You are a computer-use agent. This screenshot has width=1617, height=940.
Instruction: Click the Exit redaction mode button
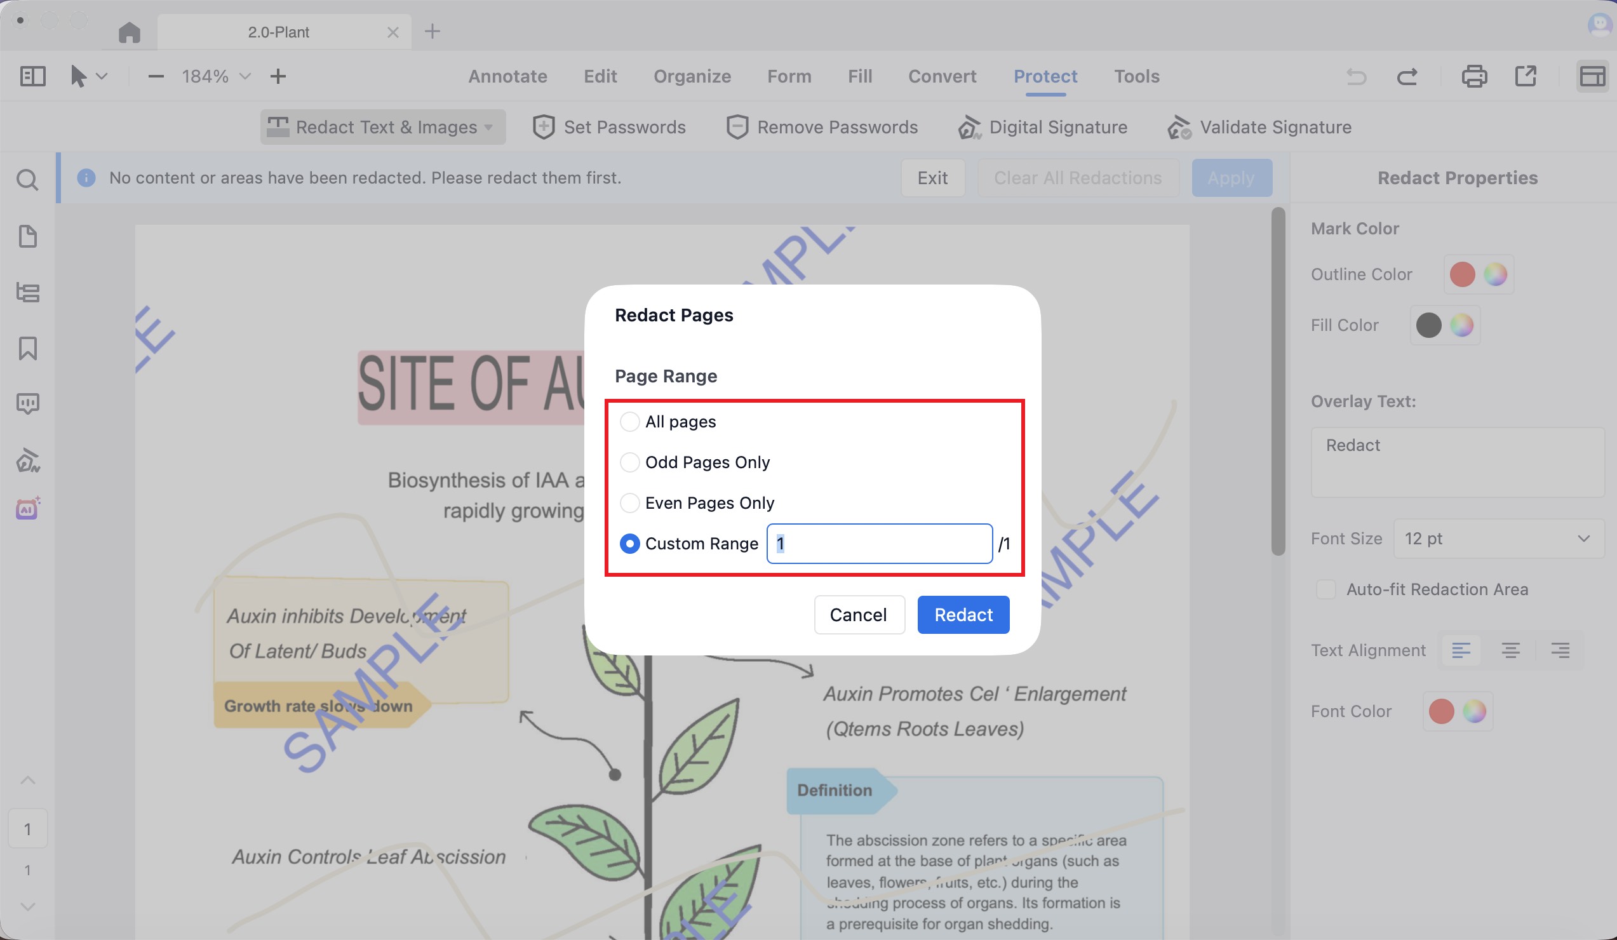pos(932,178)
